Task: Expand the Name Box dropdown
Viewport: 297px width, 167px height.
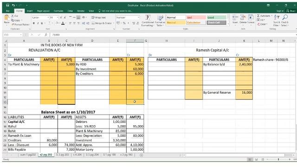Action: (20, 35)
